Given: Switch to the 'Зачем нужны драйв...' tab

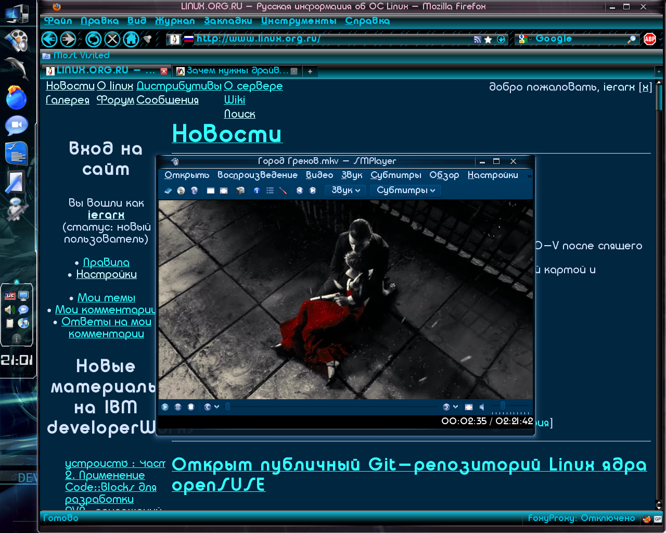Looking at the screenshot, I should pyautogui.click(x=237, y=71).
